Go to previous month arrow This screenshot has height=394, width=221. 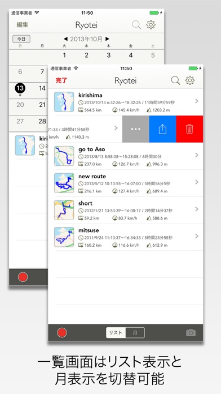pyautogui.click(x=65, y=39)
